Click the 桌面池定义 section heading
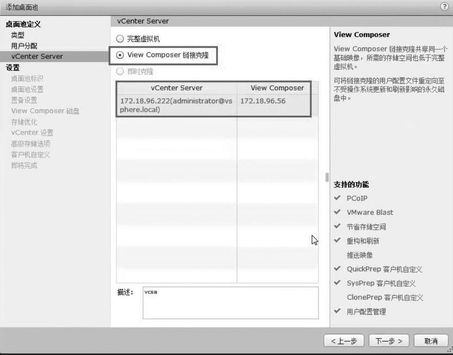Screen dimensions: 453x355 (23, 24)
